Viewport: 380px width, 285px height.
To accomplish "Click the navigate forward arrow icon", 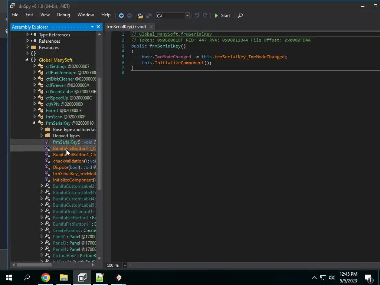I will pyautogui.click(x=130, y=16).
